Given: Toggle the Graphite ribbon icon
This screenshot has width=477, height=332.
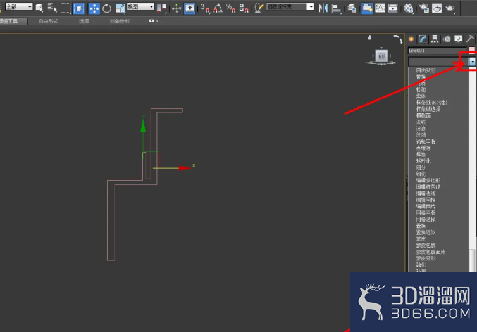Looking at the screenshot, I should click(x=367, y=8).
